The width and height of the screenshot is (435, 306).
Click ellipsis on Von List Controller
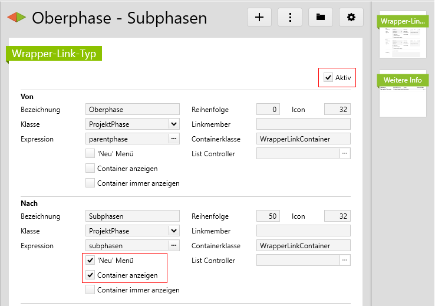(x=345, y=154)
